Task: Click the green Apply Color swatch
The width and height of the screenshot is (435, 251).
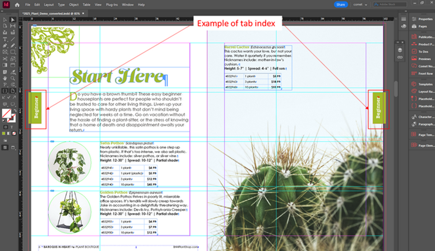Action: [4, 133]
